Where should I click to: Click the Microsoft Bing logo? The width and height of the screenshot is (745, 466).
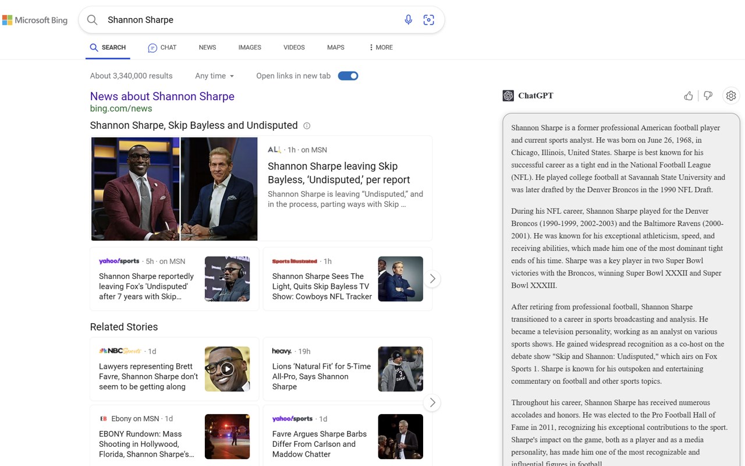coord(35,20)
